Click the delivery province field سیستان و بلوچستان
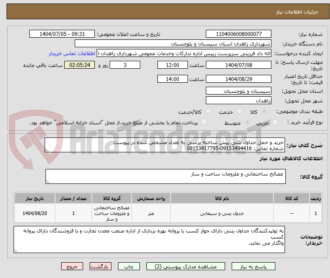 (x=239, y=91)
